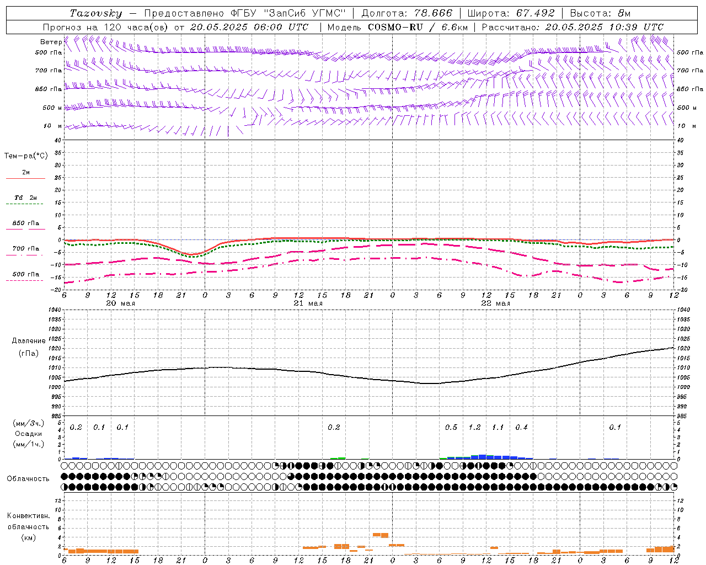Click the 'Тем-ра(°C)' temperature label
The image size is (706, 565).
[x=26, y=156]
